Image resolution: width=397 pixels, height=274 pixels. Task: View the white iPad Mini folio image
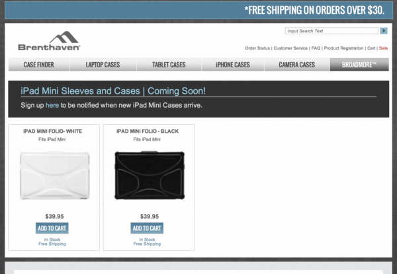pos(54,176)
